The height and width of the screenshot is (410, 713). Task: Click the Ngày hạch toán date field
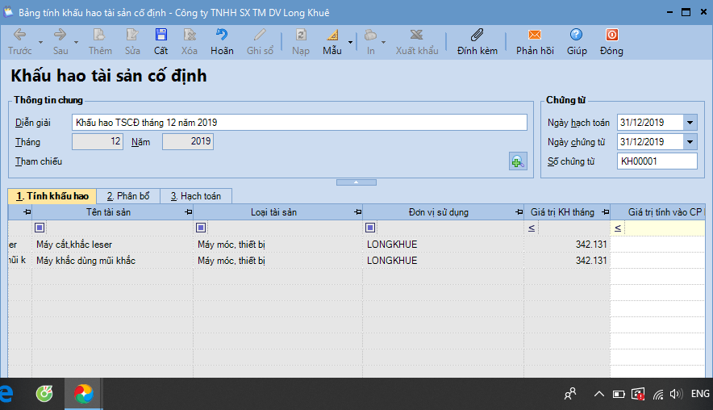point(650,123)
